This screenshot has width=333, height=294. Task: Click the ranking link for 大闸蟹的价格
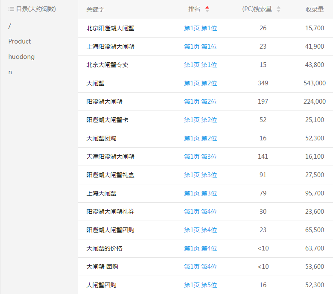(x=200, y=248)
